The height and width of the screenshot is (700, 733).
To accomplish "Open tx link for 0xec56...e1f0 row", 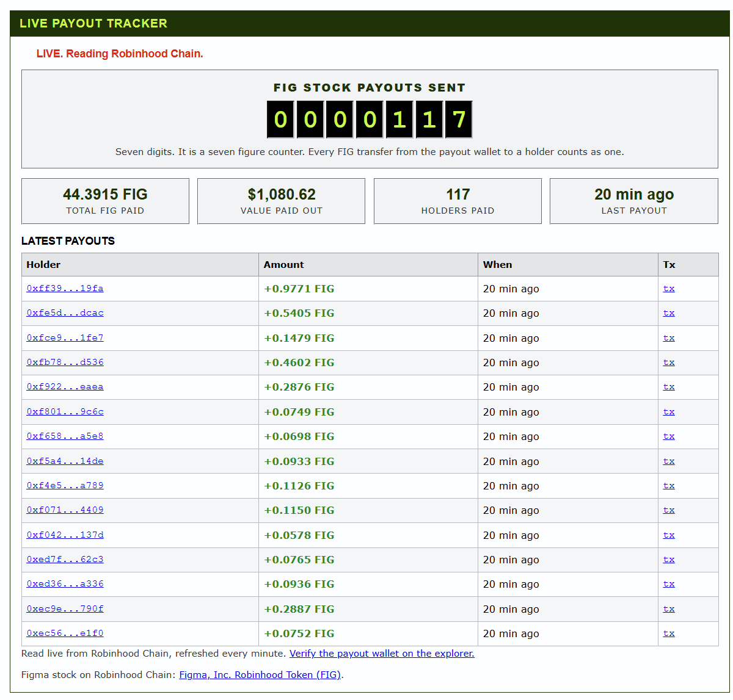I will tap(669, 633).
